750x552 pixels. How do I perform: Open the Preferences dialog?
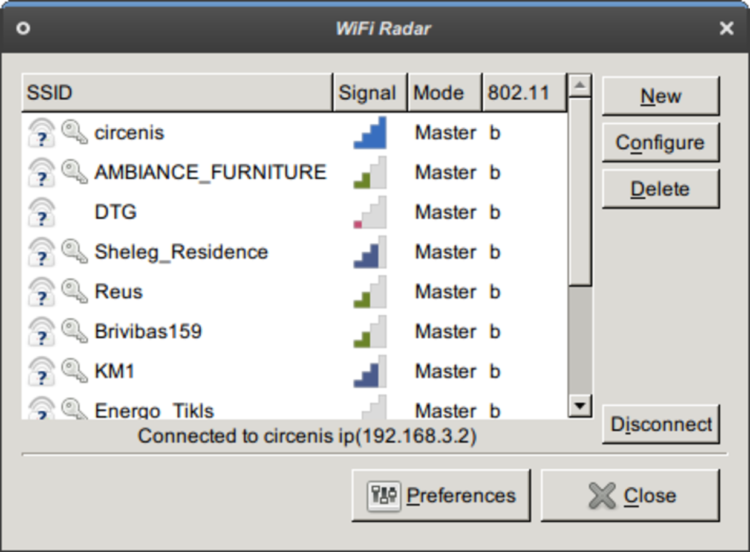[441, 496]
